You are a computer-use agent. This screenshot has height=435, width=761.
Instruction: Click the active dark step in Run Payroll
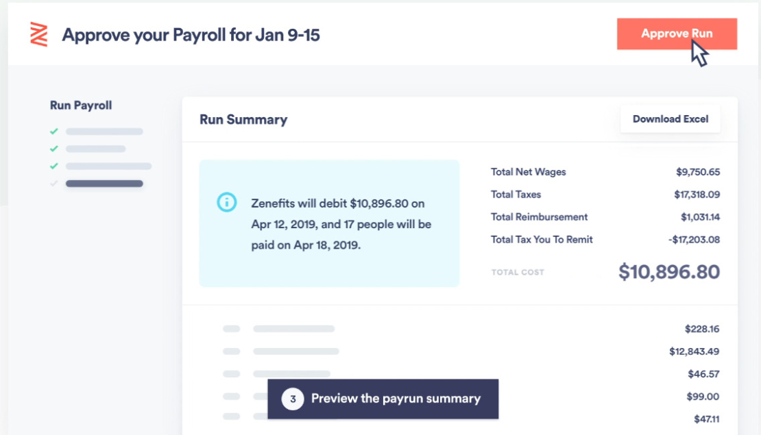click(104, 183)
